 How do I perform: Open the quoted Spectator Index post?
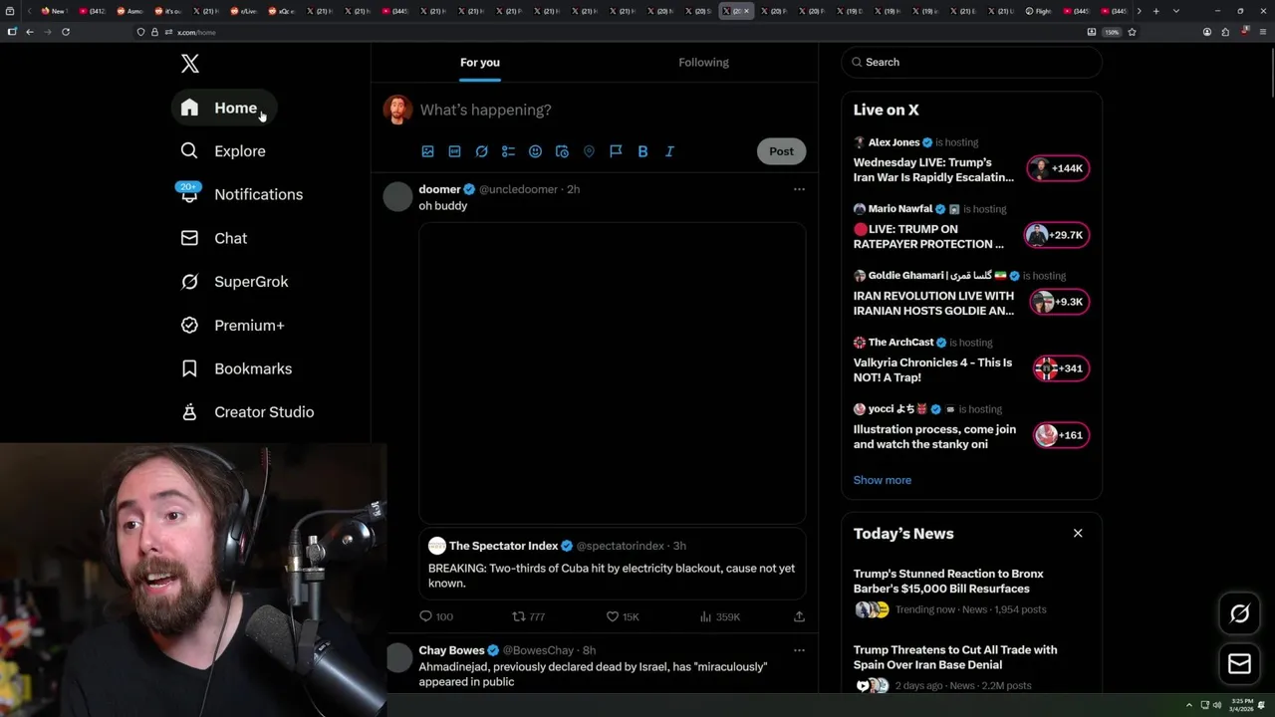point(612,564)
